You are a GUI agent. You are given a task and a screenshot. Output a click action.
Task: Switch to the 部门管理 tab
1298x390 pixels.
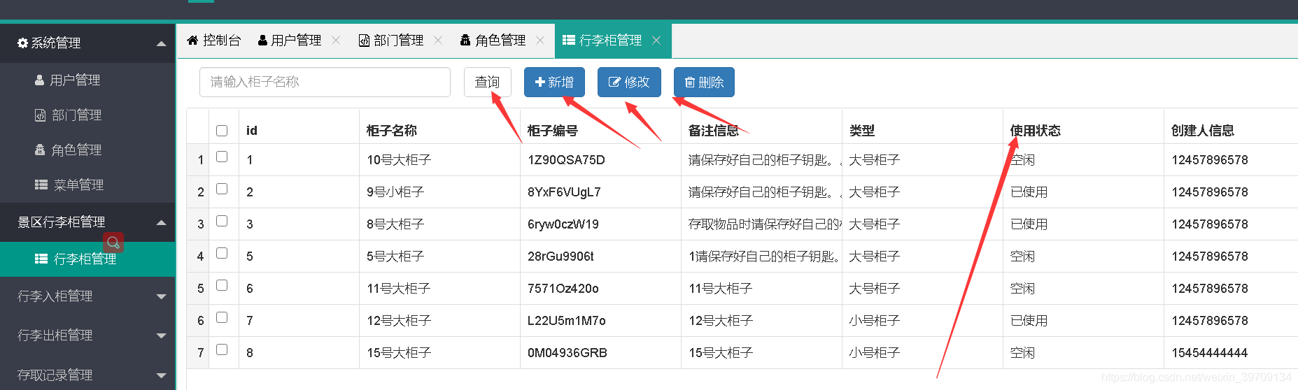click(x=391, y=41)
